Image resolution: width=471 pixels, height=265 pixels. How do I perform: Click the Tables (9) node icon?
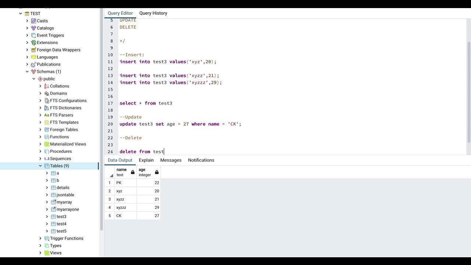click(47, 166)
